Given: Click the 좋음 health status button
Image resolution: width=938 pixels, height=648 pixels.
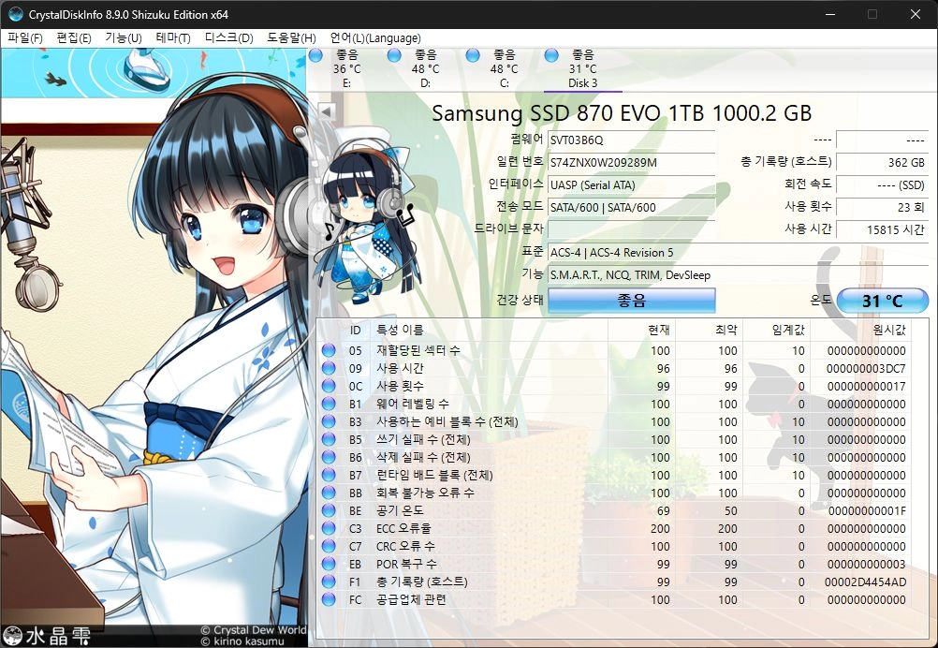Looking at the screenshot, I should (x=632, y=301).
